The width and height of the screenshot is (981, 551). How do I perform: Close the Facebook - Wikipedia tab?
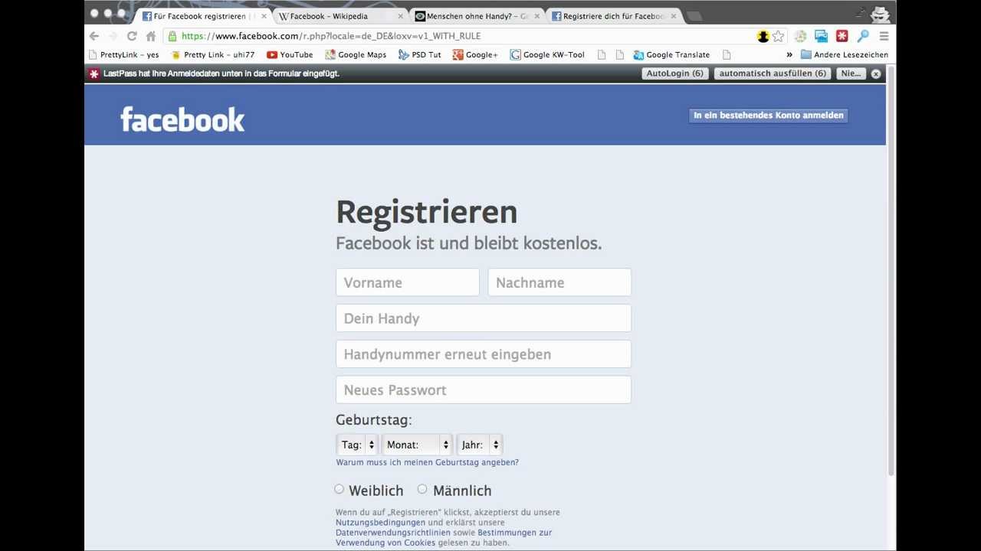point(400,16)
